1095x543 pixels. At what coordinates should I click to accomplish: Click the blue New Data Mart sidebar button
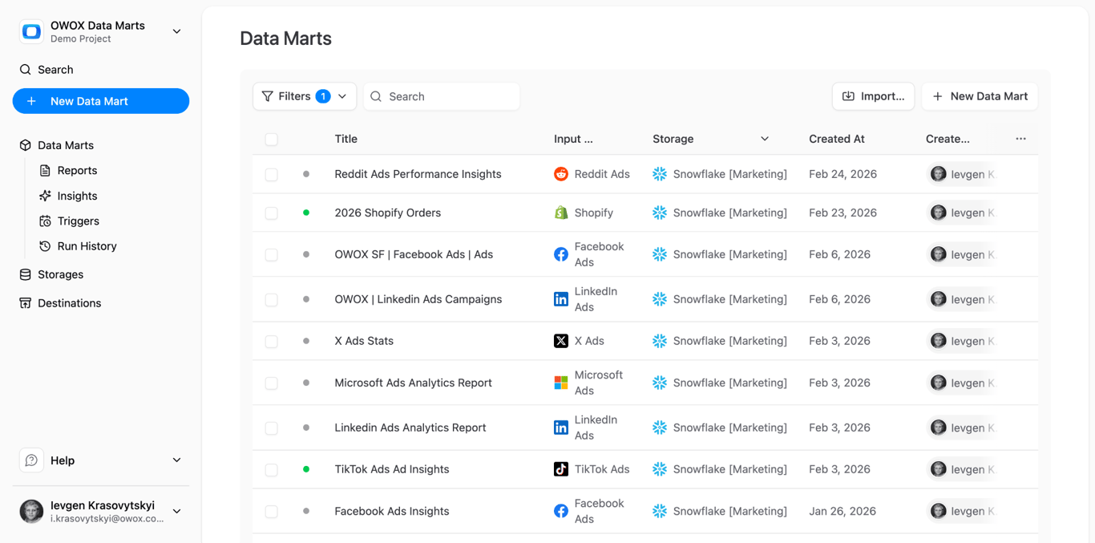pos(101,101)
